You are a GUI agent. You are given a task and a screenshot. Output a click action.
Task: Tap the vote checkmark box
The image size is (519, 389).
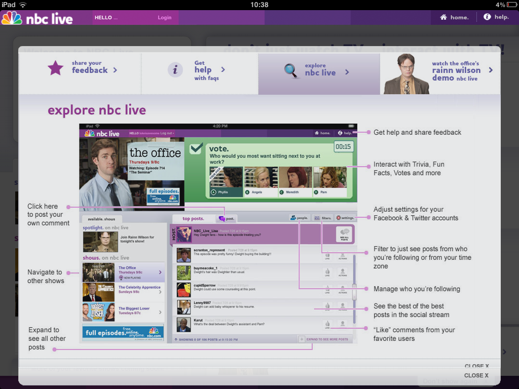[196, 148]
